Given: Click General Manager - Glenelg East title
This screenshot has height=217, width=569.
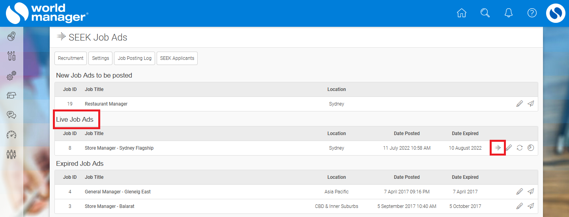Looking at the screenshot, I should [118, 192].
